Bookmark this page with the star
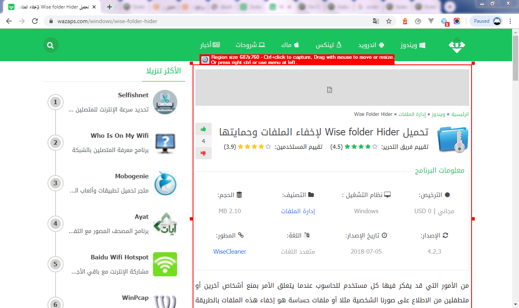 pyautogui.click(x=389, y=21)
